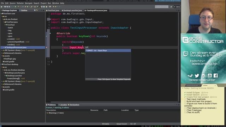
Task: Open the Javadoc tab in bottom panel
Action: click(63, 105)
